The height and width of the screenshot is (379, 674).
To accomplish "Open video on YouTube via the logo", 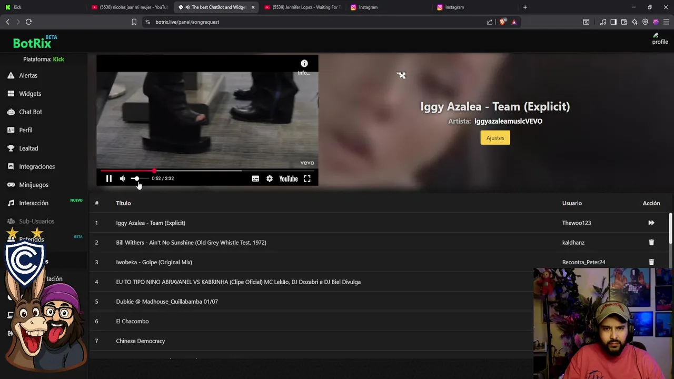I will point(289,178).
